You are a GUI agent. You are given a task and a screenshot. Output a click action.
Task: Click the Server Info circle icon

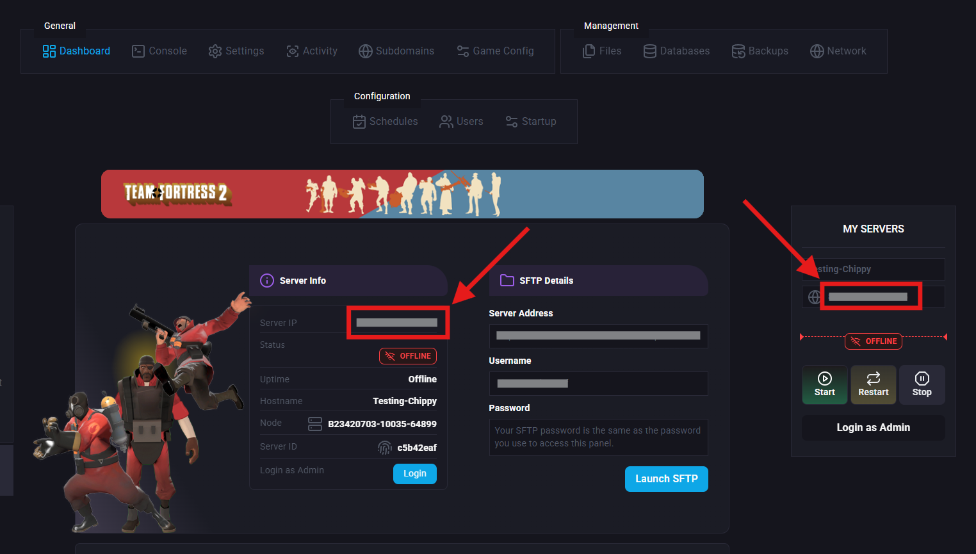click(x=267, y=281)
